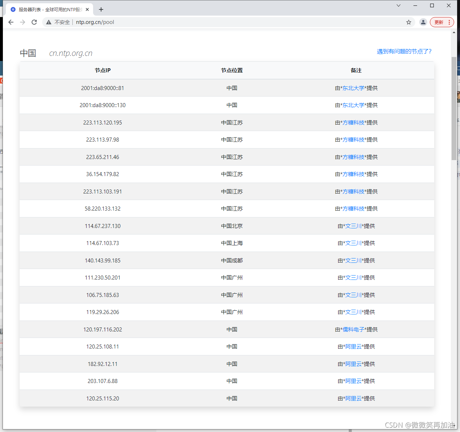Click IP address 2001:da8:9000::81
This screenshot has width=460, height=432.
103,88
